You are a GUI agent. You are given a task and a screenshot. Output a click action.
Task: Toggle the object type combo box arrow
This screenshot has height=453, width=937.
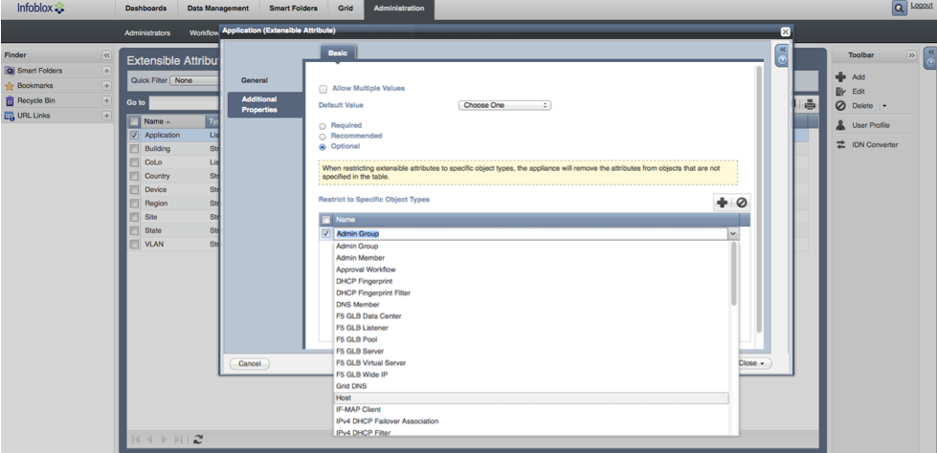733,234
